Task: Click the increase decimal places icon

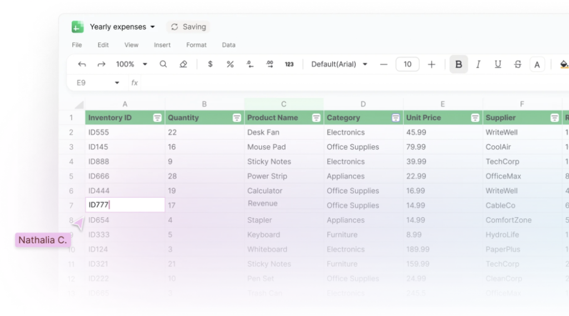Action: click(269, 64)
